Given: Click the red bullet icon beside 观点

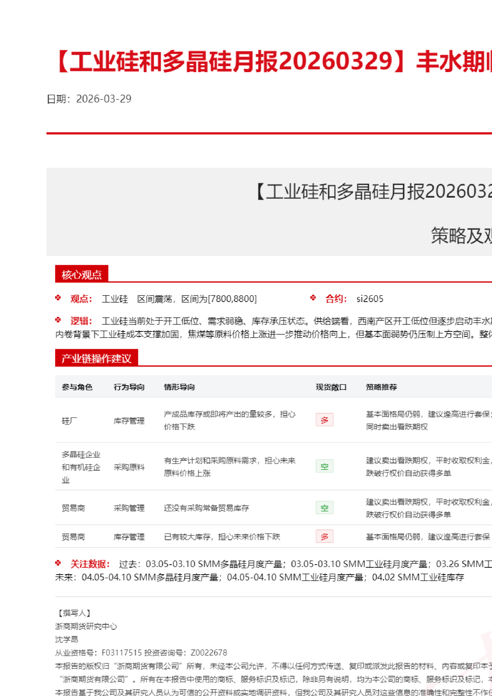Looking at the screenshot, I should [58, 298].
